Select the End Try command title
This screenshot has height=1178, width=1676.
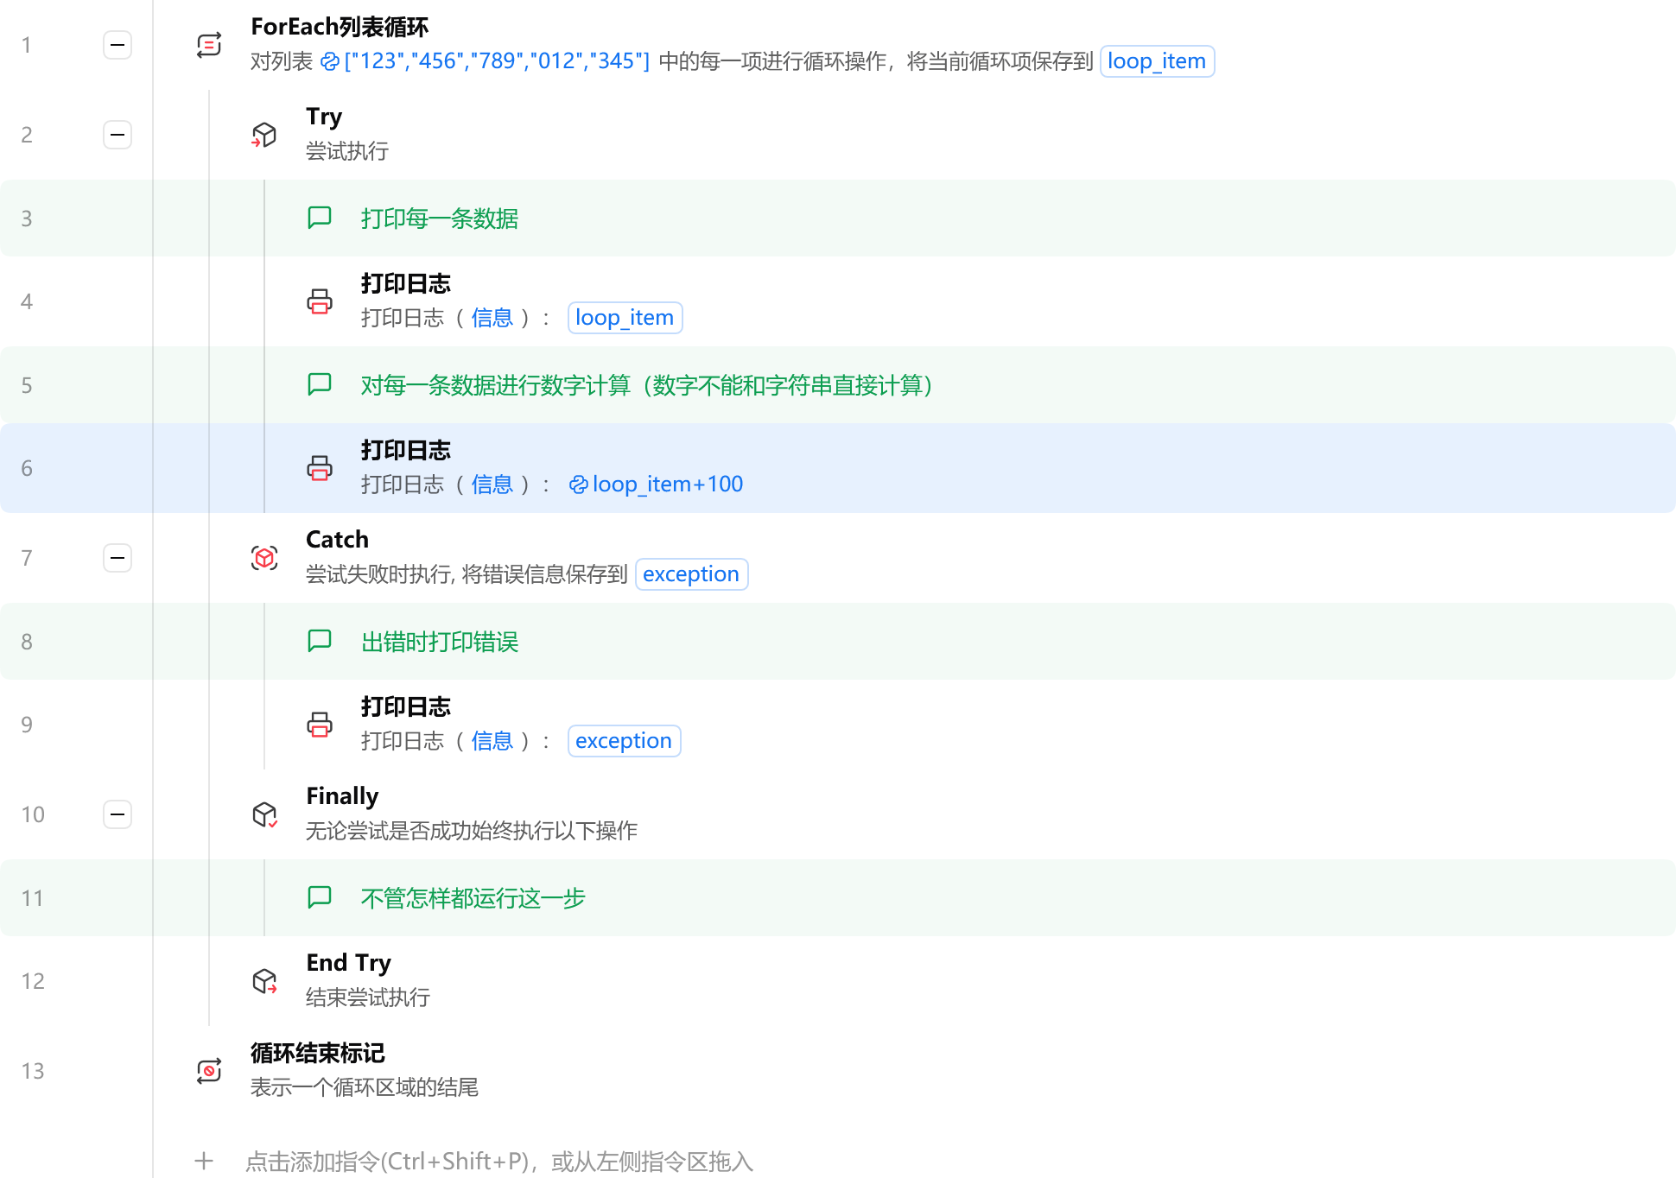click(x=348, y=963)
